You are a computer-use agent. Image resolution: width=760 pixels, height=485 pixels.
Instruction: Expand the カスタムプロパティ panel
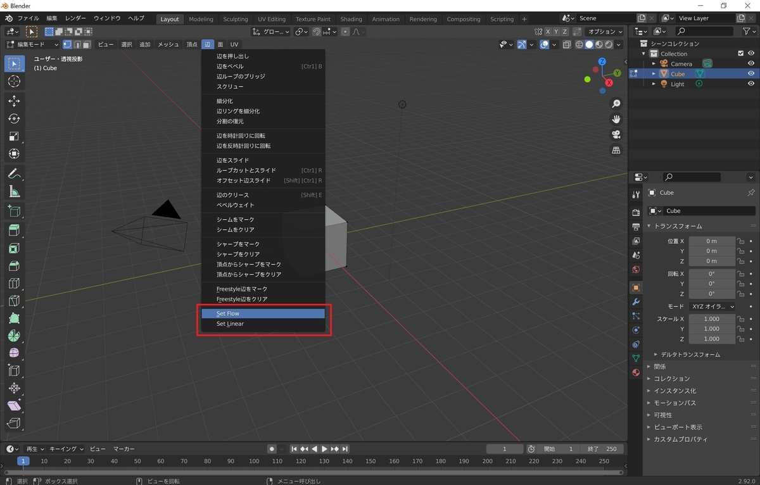(680, 439)
